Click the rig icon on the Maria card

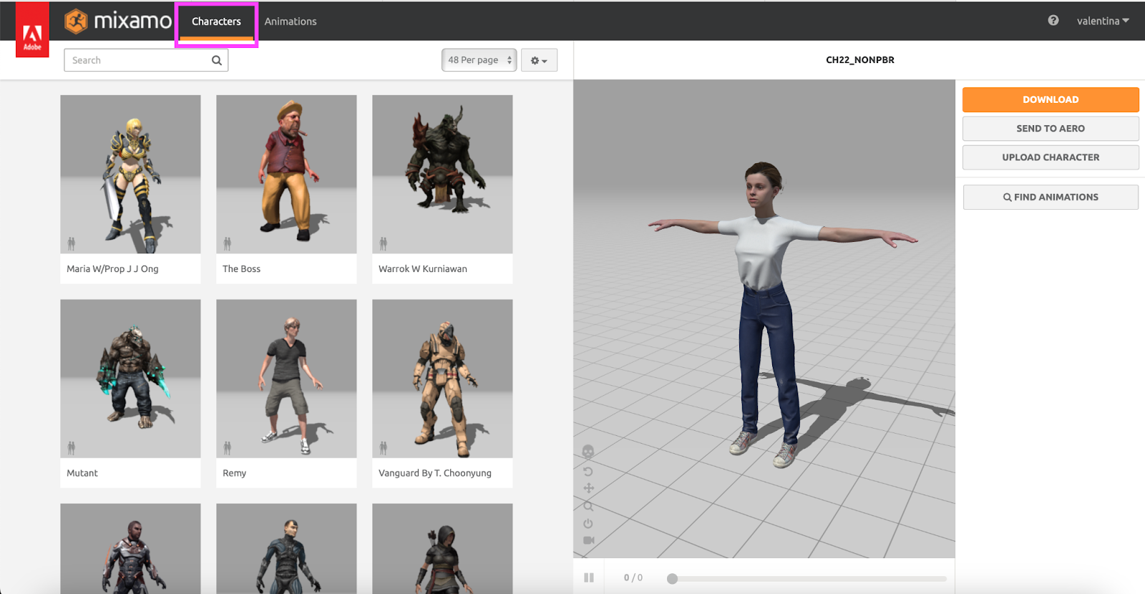pyautogui.click(x=72, y=243)
